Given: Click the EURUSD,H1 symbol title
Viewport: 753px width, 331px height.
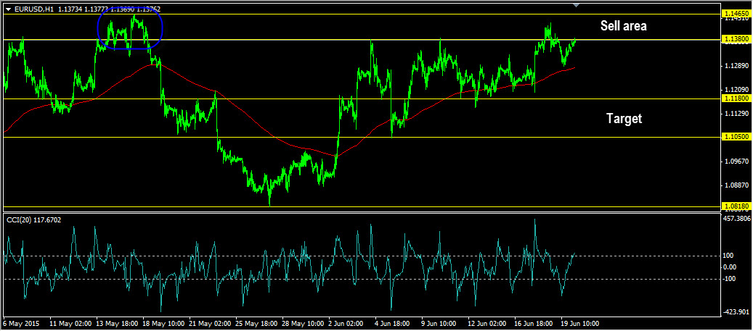Looking at the screenshot, I should (x=33, y=9).
